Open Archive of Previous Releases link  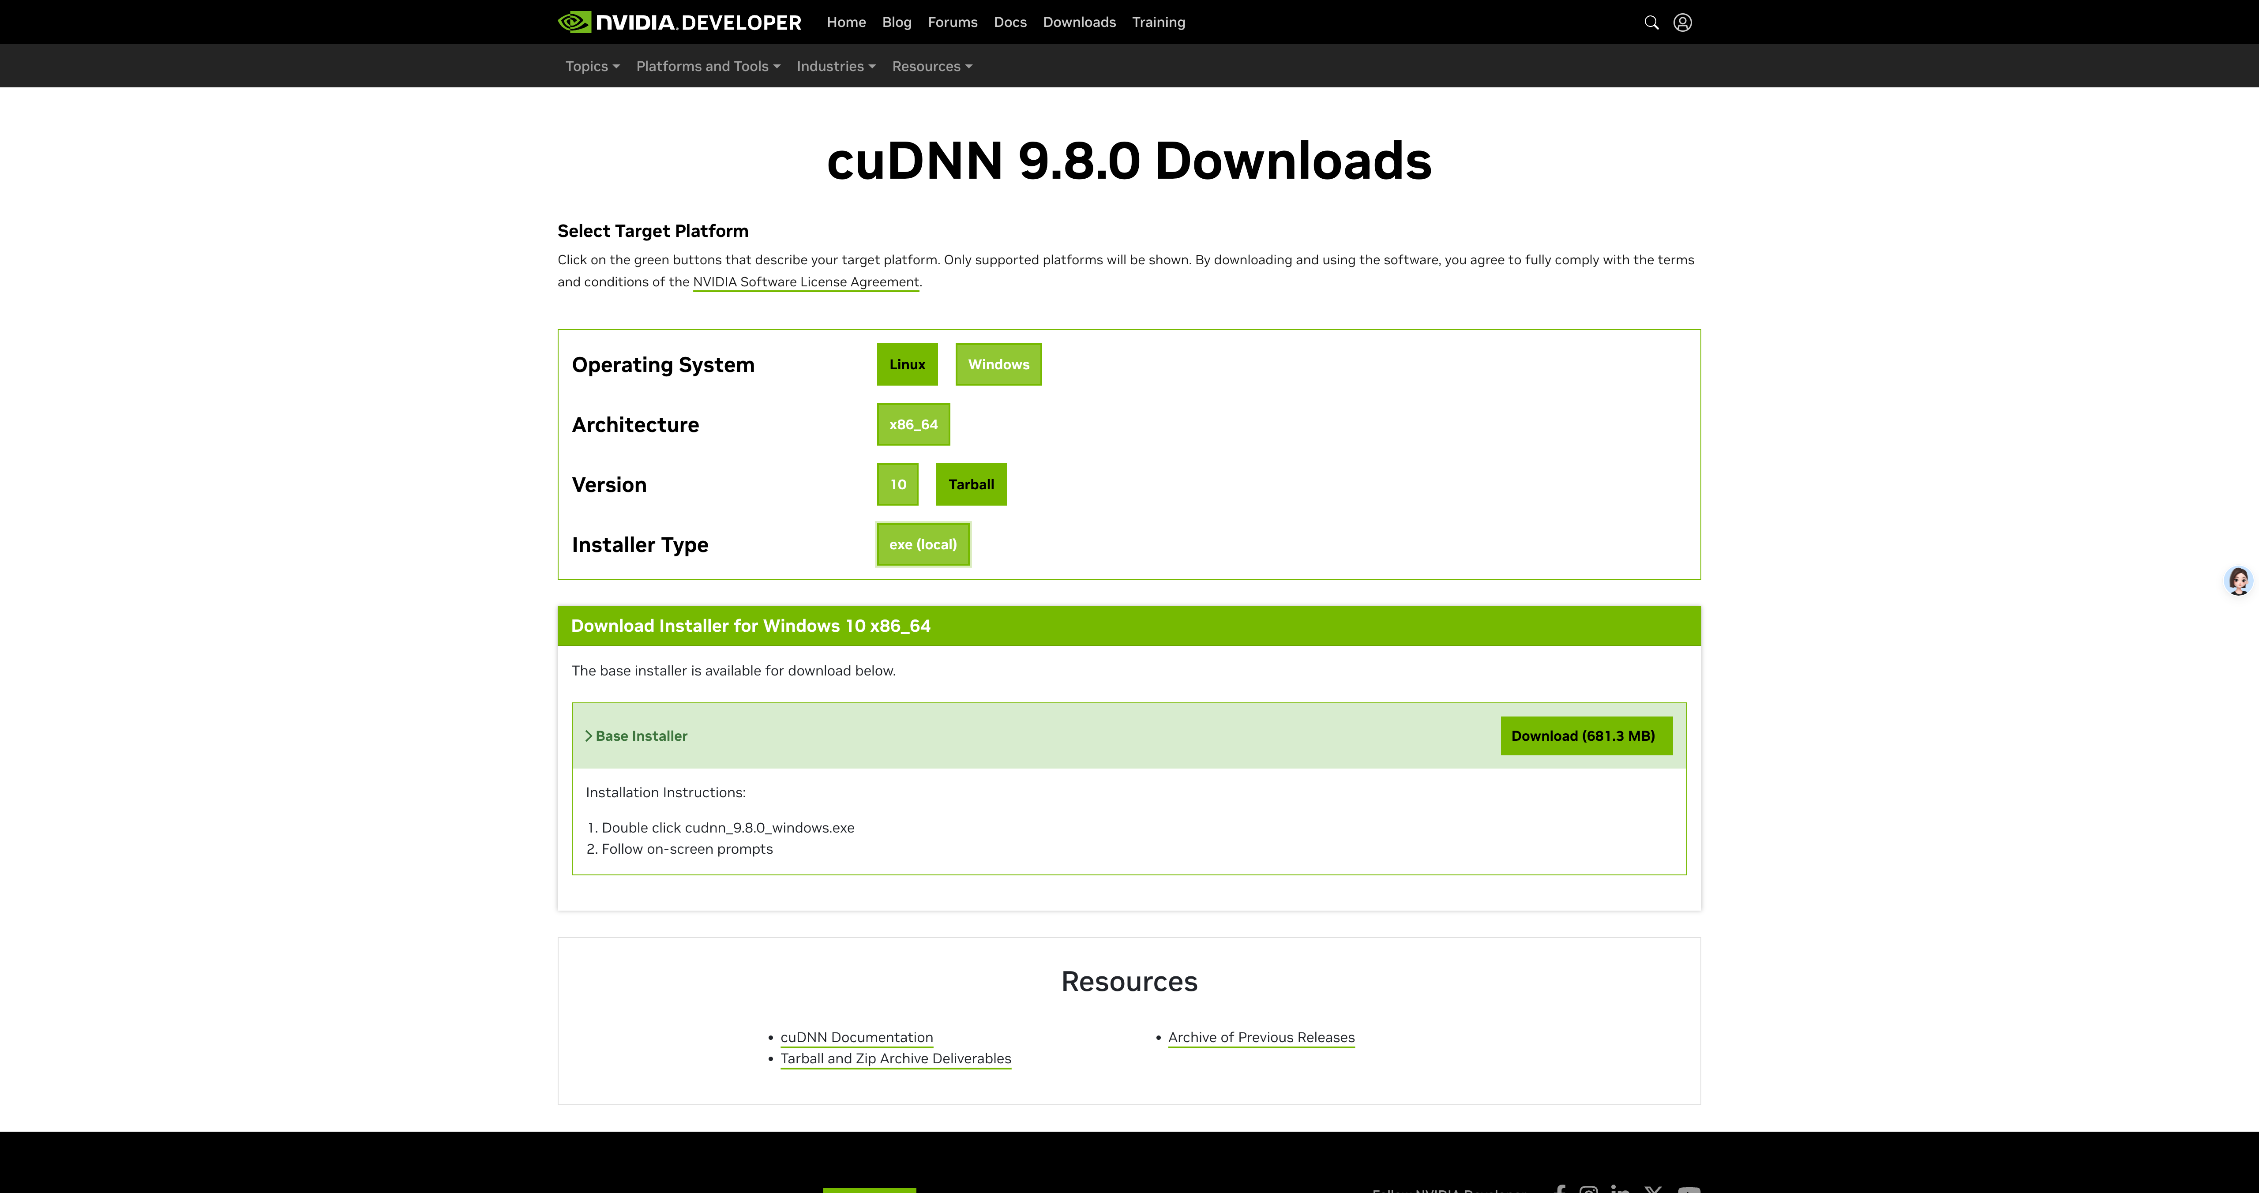click(x=1261, y=1038)
